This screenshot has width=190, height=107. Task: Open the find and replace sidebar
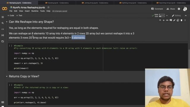pyautogui.click(x=3, y=23)
